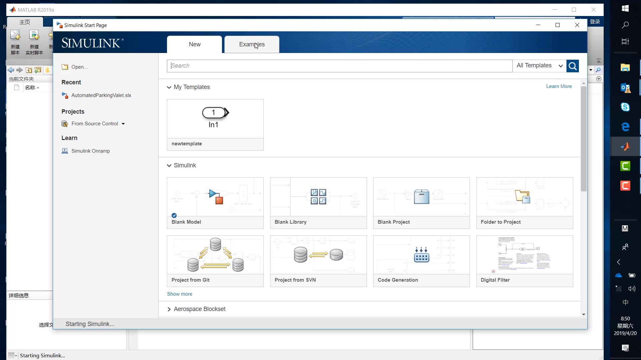Click the volume speaker tray icon
Screen dimensions: 641x360
pyautogui.click(x=632, y=289)
